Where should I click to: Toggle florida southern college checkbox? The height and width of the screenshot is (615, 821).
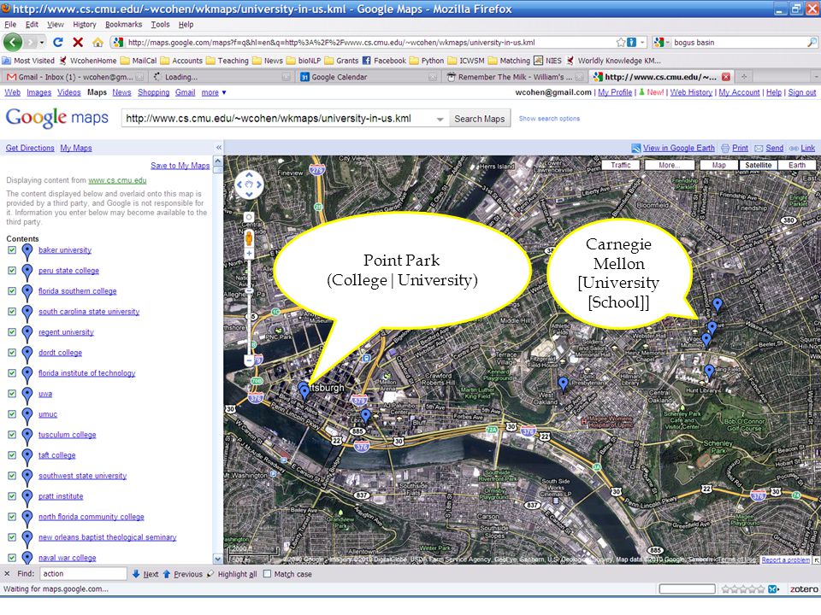12,290
